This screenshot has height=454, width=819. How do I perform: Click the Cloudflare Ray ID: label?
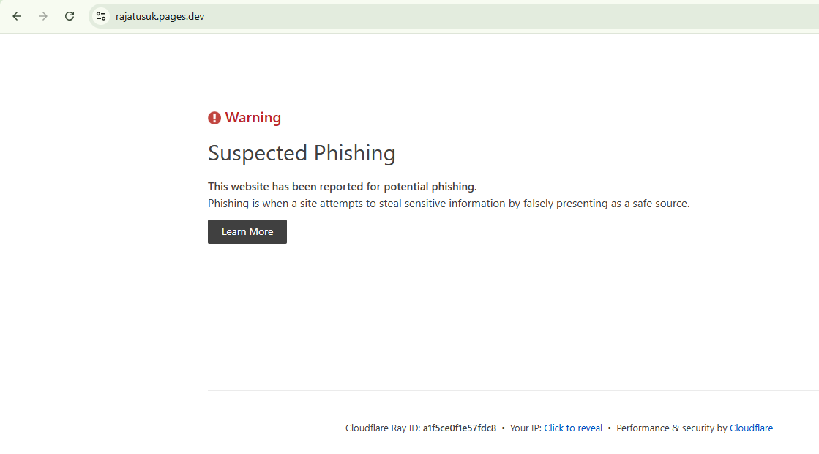tap(383, 428)
